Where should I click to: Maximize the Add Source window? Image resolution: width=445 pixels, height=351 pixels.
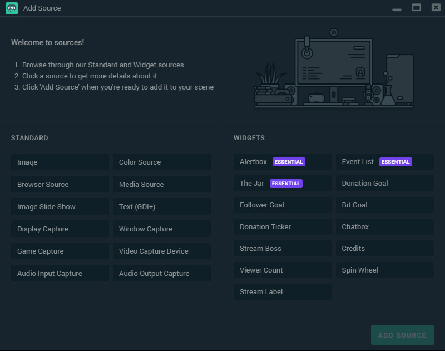(x=416, y=8)
